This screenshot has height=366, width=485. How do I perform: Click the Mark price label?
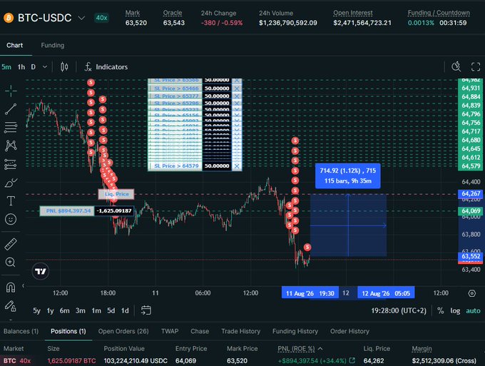tap(133, 13)
